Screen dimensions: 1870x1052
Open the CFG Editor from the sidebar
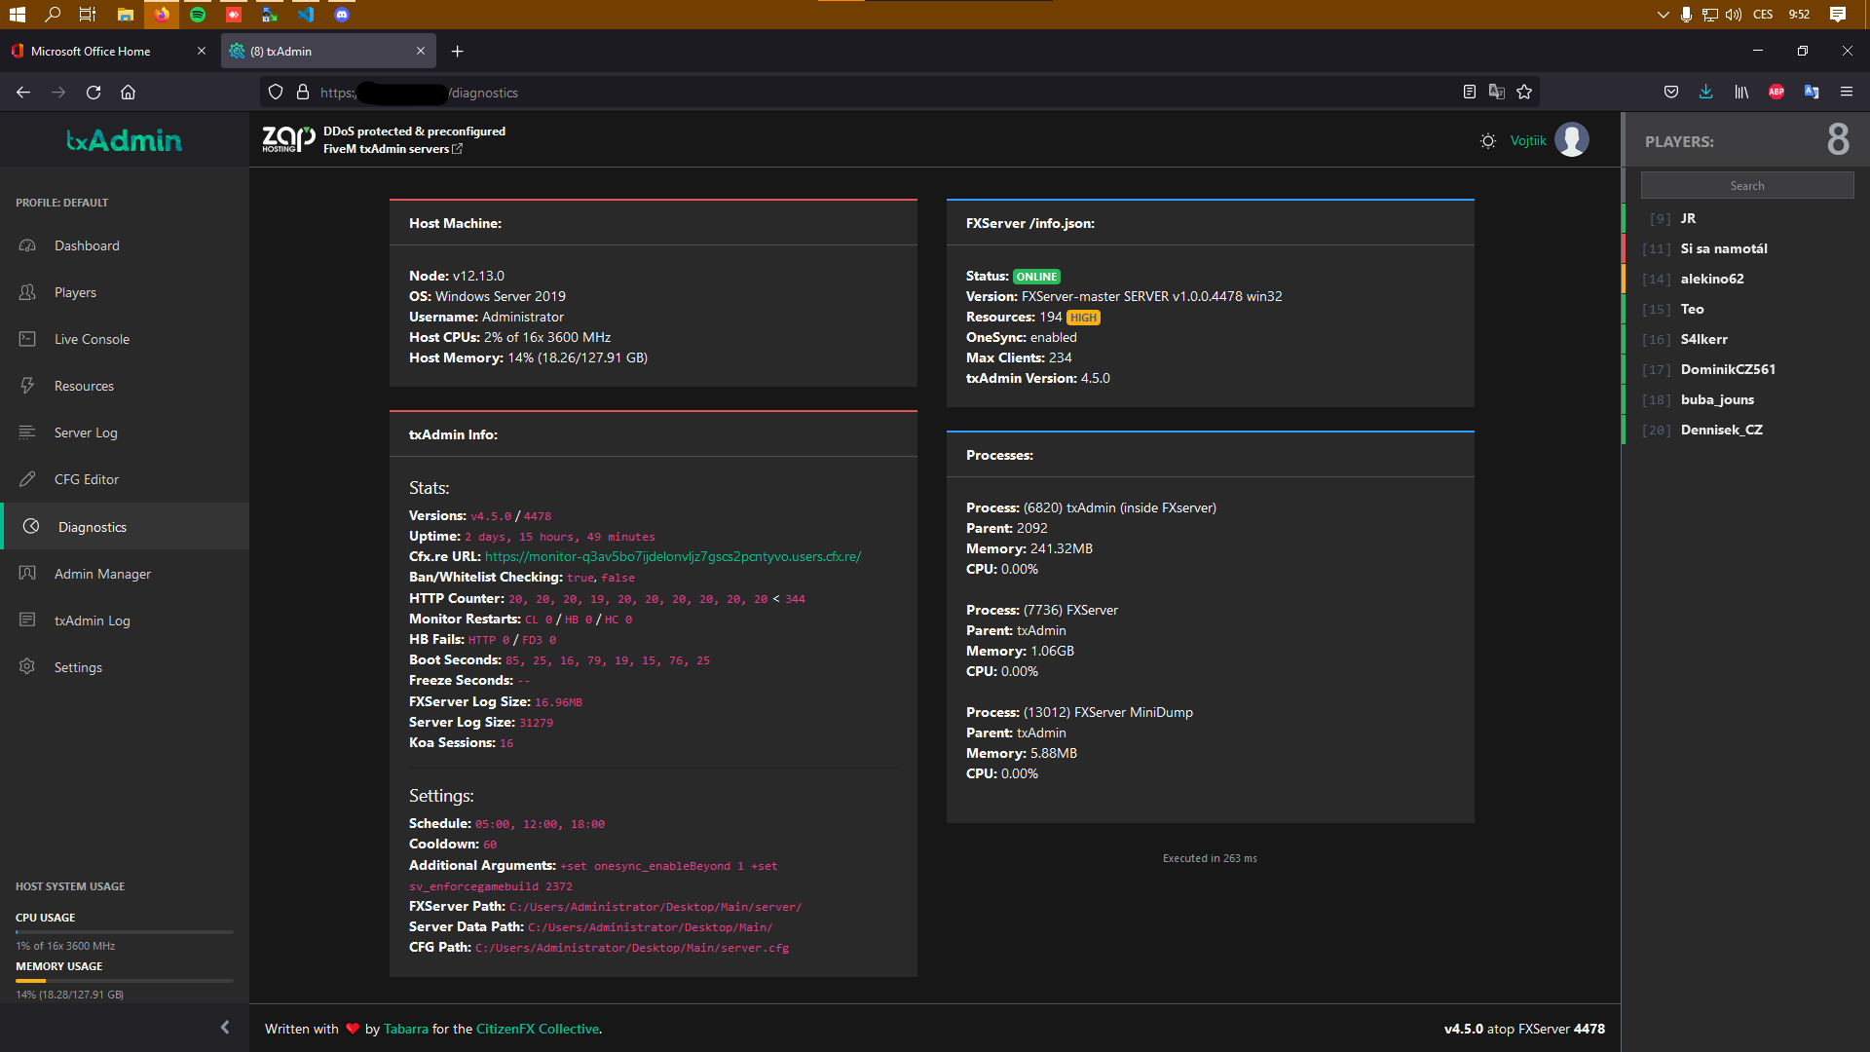coord(87,479)
